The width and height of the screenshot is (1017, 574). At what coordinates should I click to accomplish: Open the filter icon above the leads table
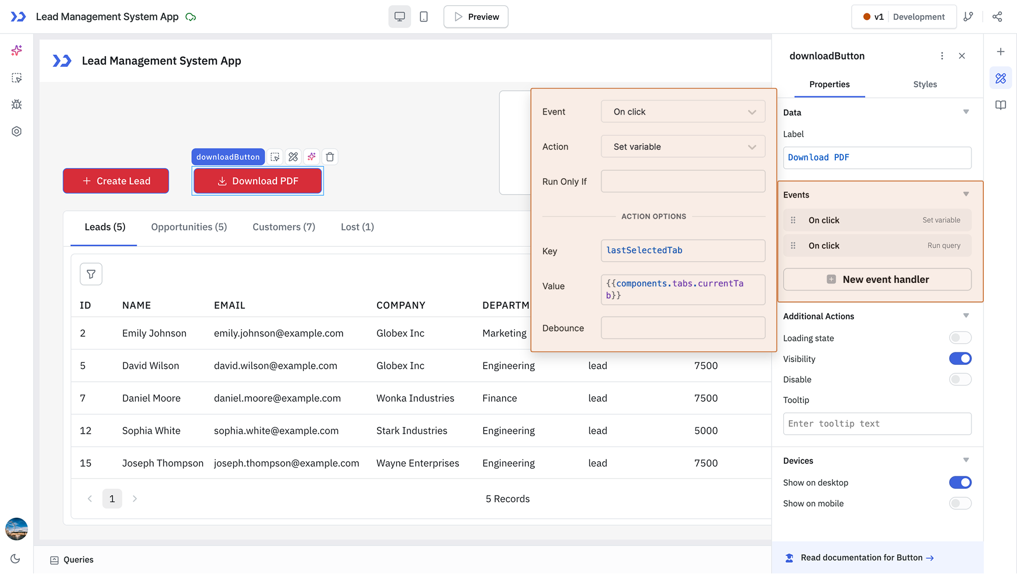pos(91,274)
